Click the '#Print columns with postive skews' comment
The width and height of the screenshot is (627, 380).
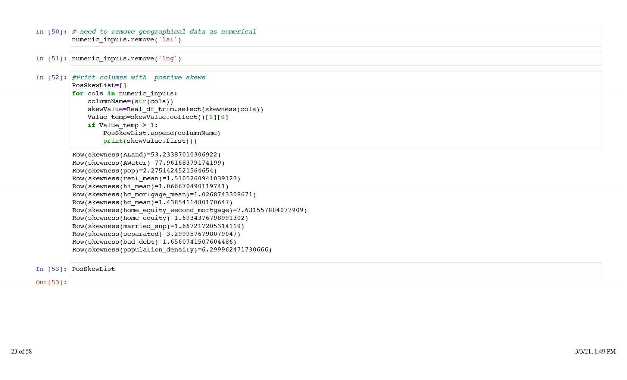click(x=138, y=78)
